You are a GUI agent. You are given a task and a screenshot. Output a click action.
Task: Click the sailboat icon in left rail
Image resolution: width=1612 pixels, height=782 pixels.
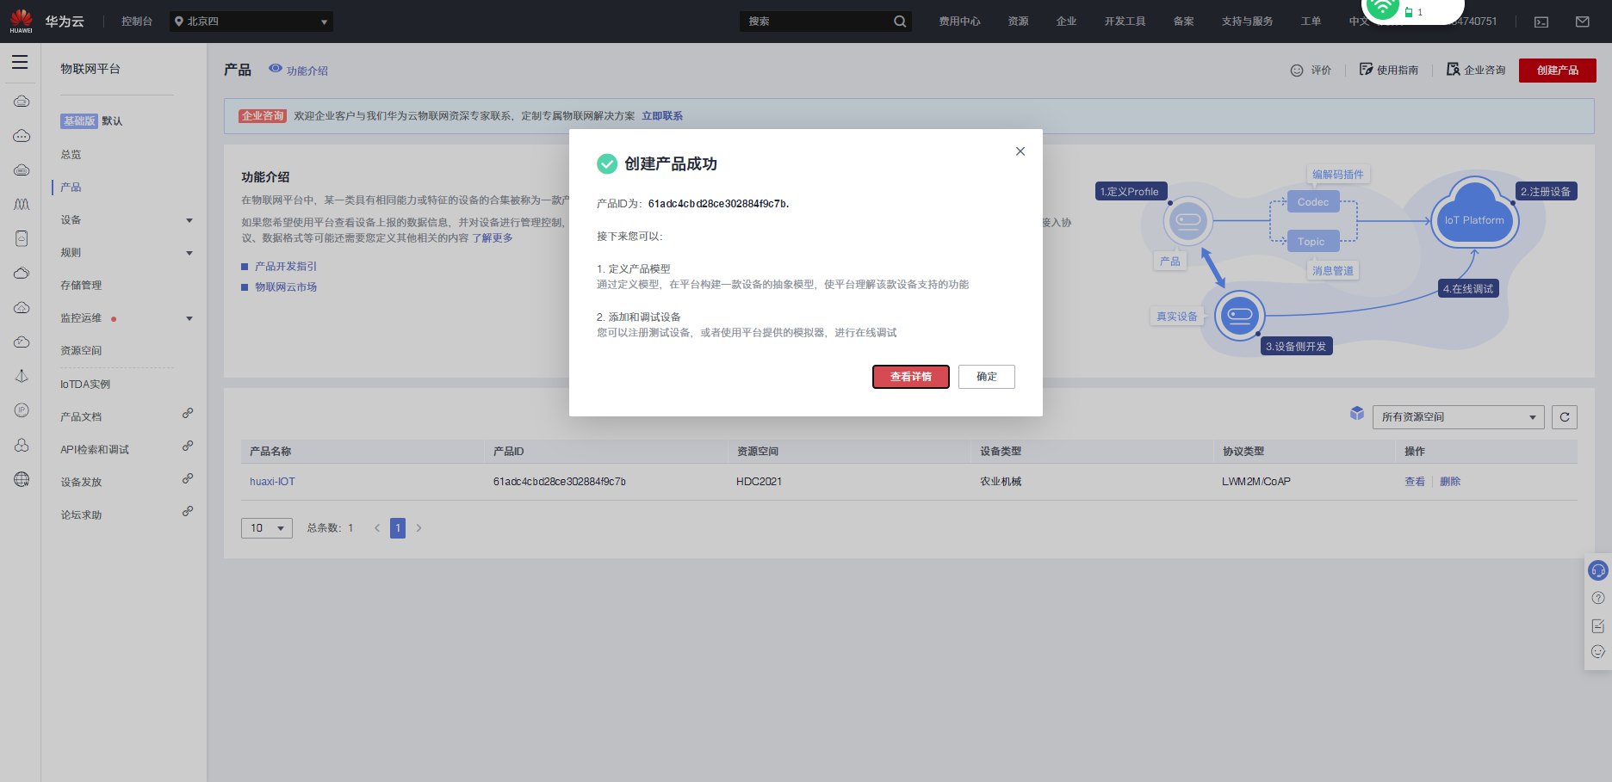22,376
